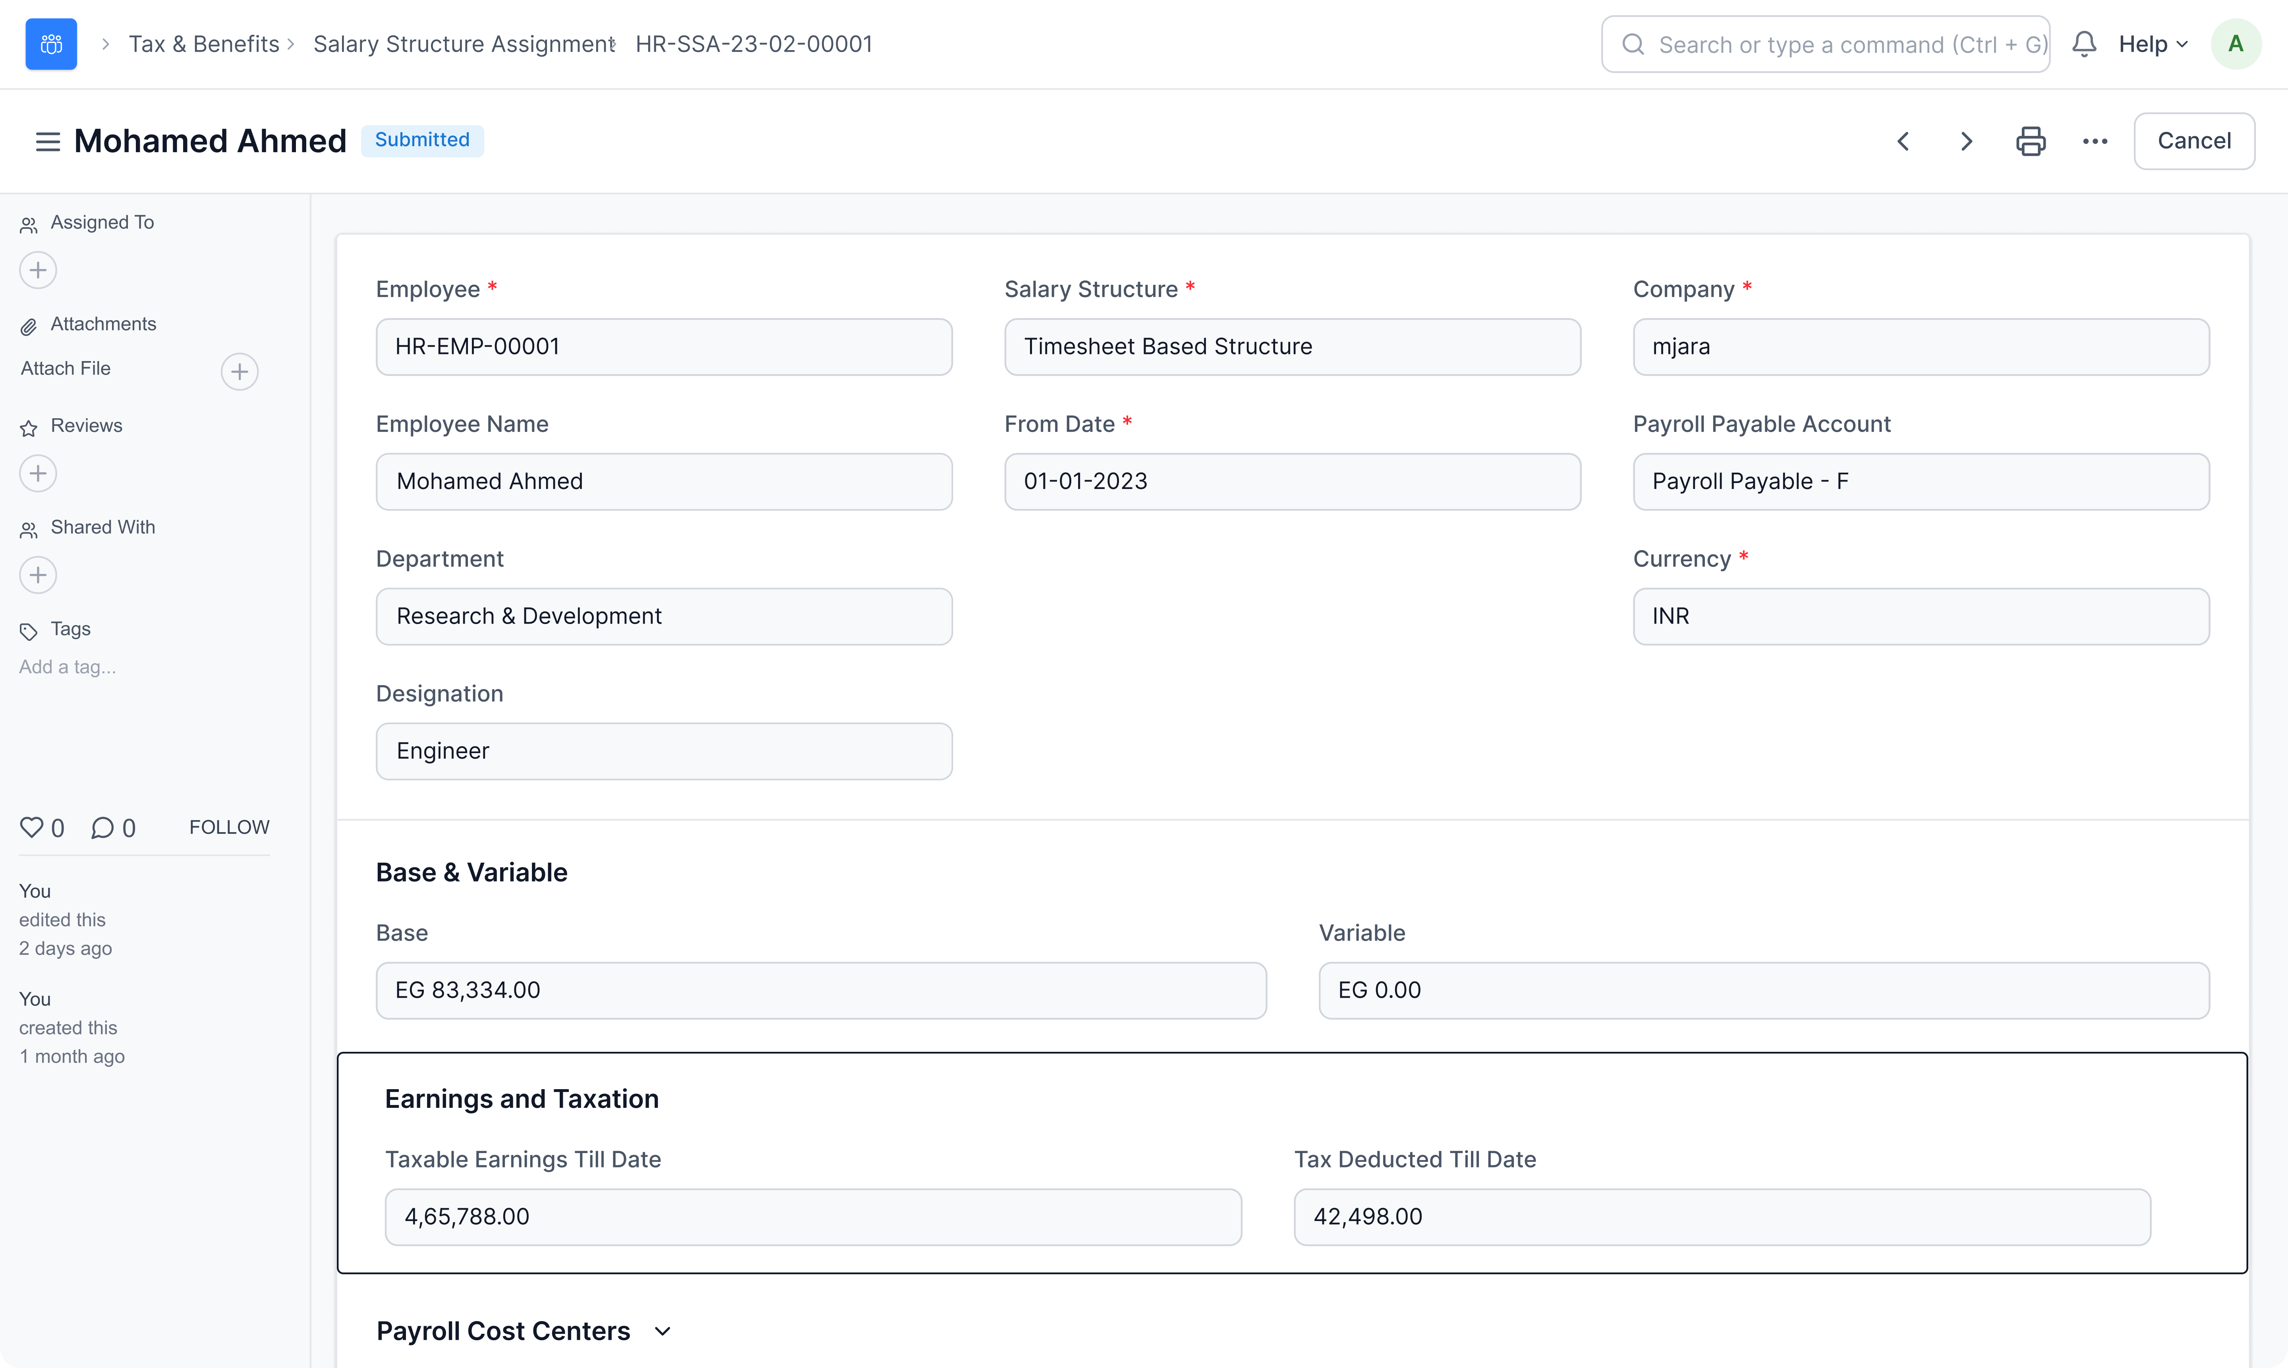Add a review with plus icon
This screenshot has height=1368, width=2288.
click(x=38, y=474)
